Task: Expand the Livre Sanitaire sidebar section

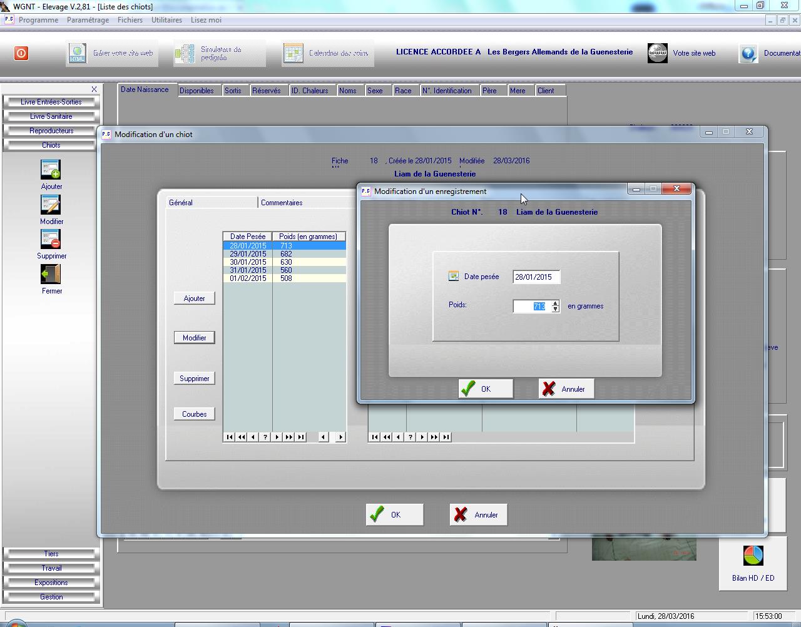Action: pyautogui.click(x=51, y=116)
